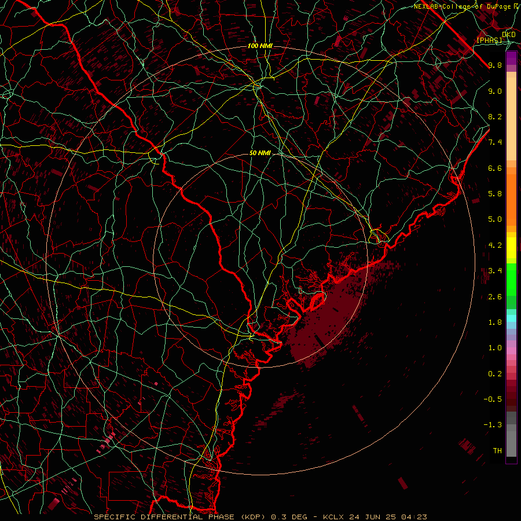Click the "SPECIFIC DIFFERENTIAL PHASE (KDP)" caption
This screenshot has height=521, width=521.
tap(179, 517)
